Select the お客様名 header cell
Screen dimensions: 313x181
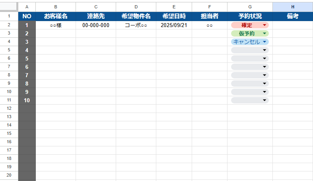56,16
